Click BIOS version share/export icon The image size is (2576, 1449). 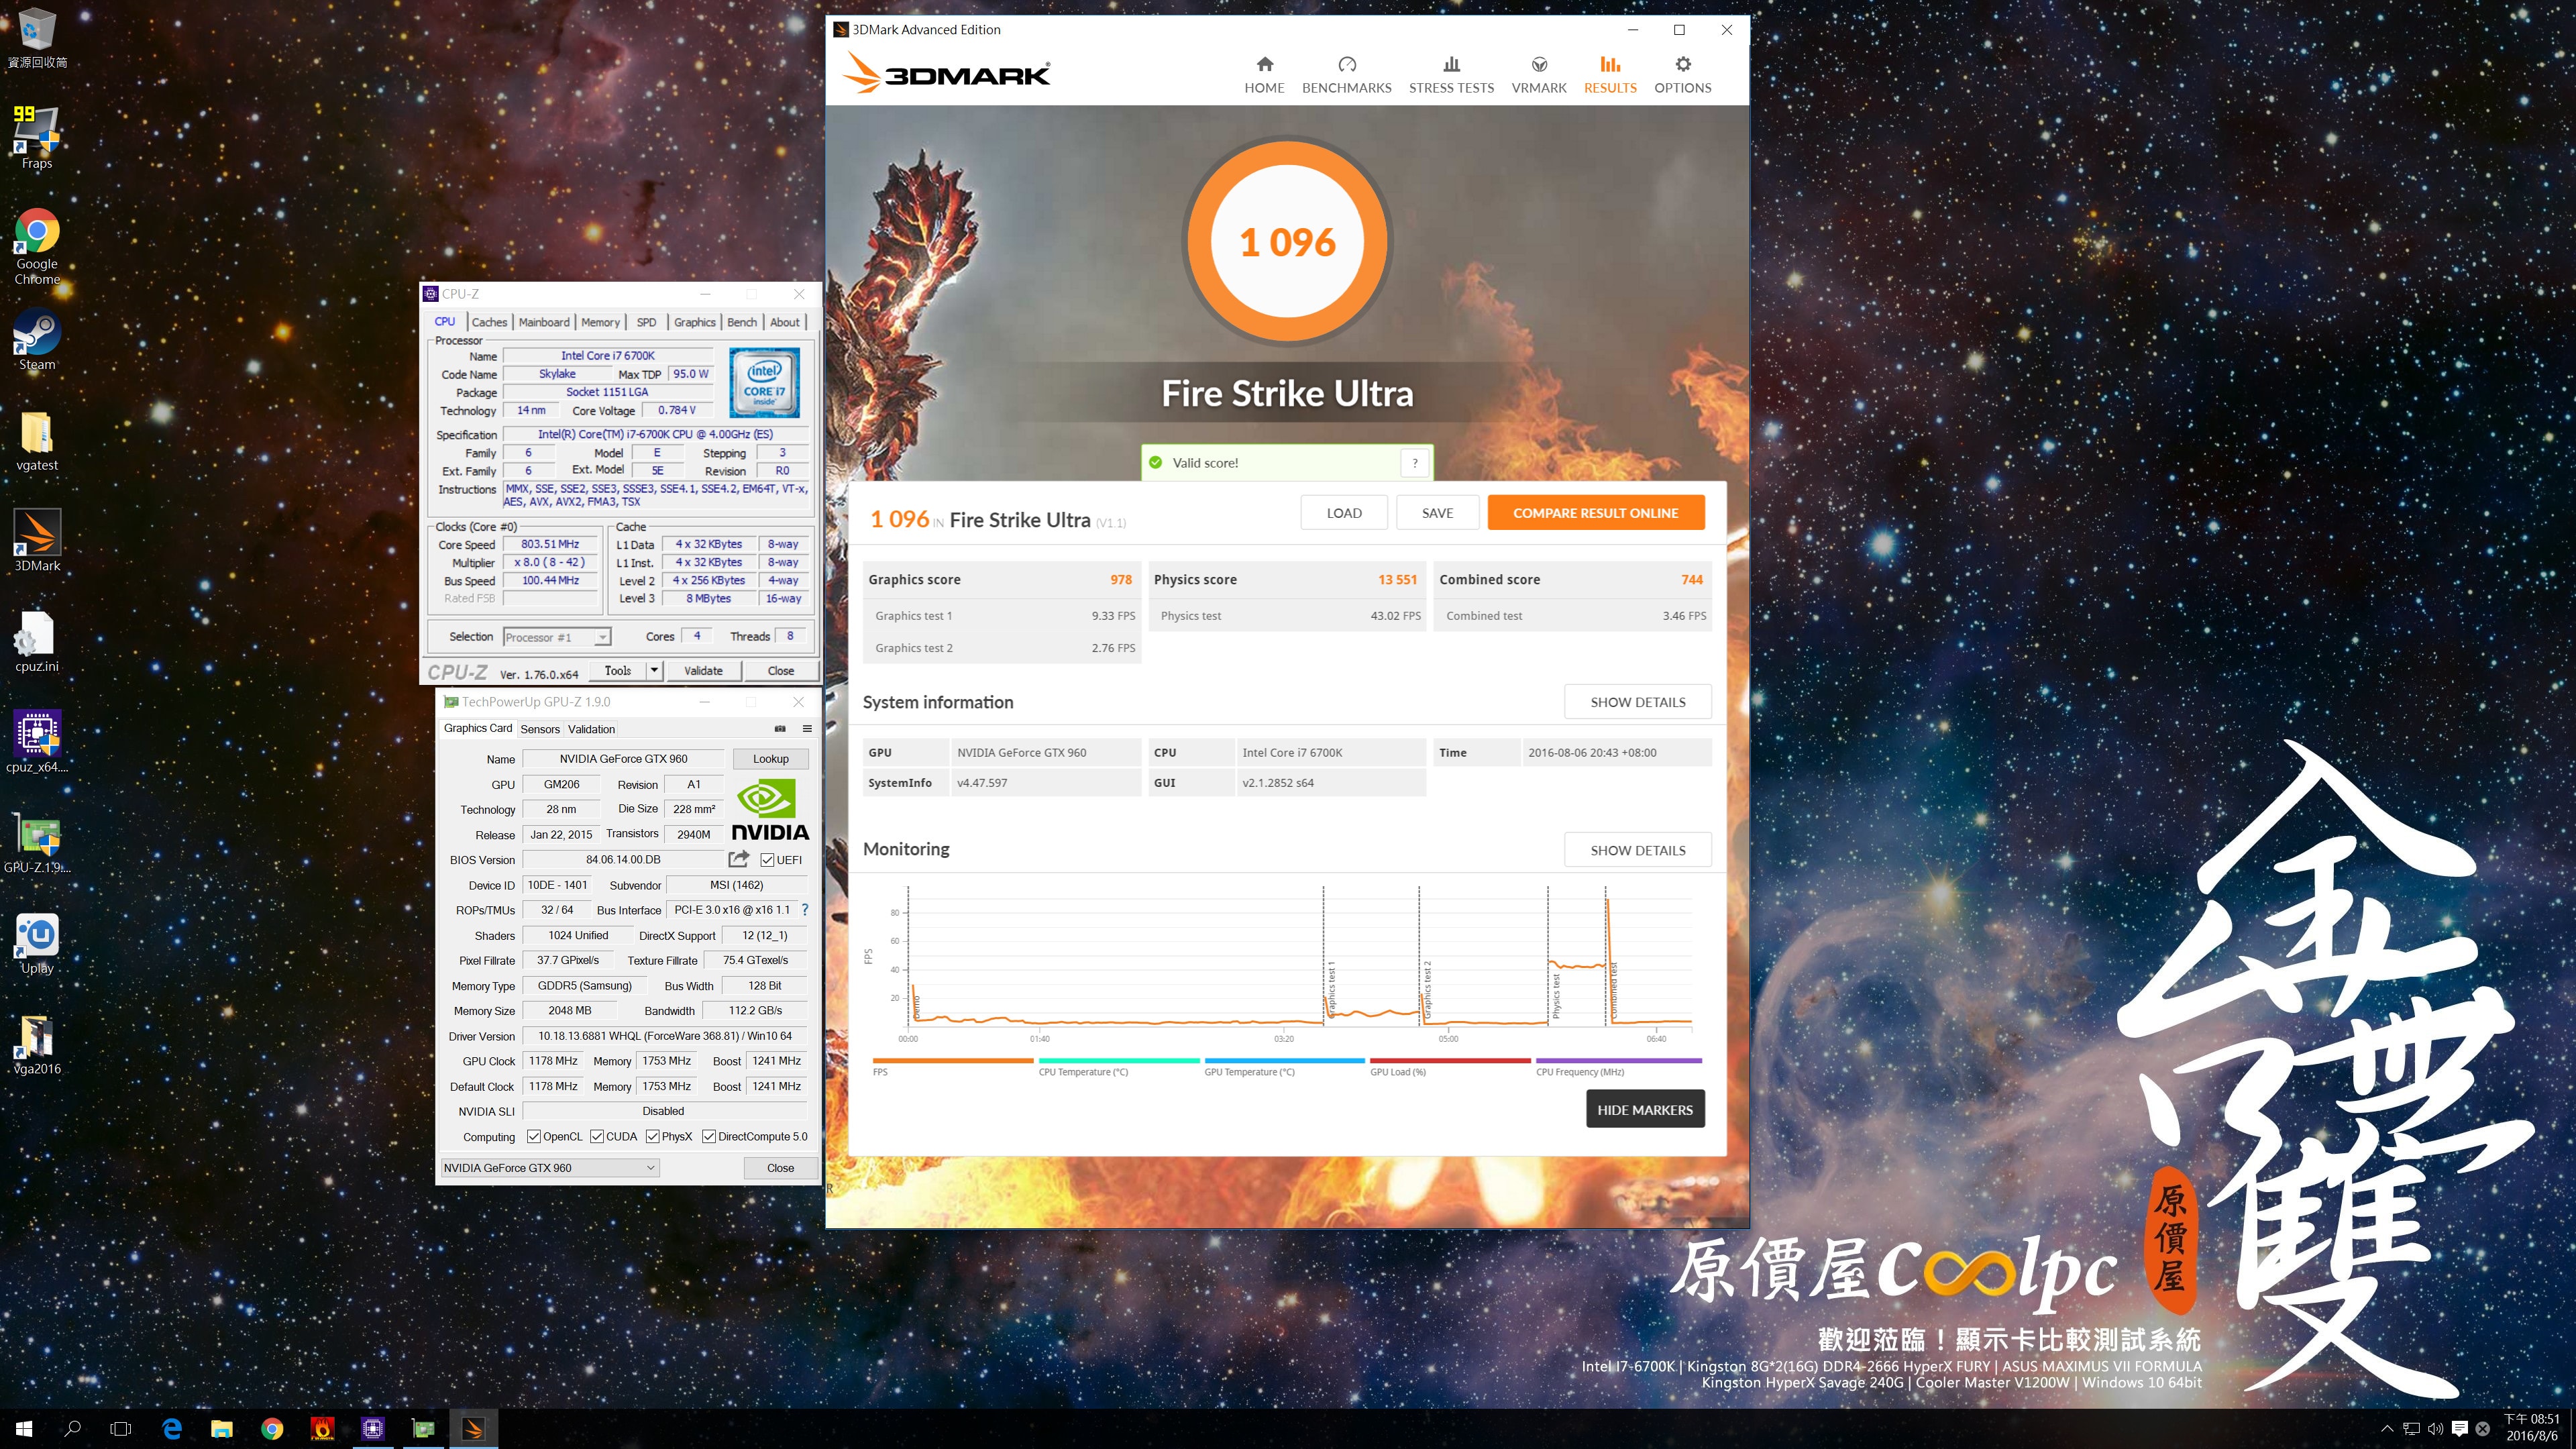pyautogui.click(x=738, y=859)
